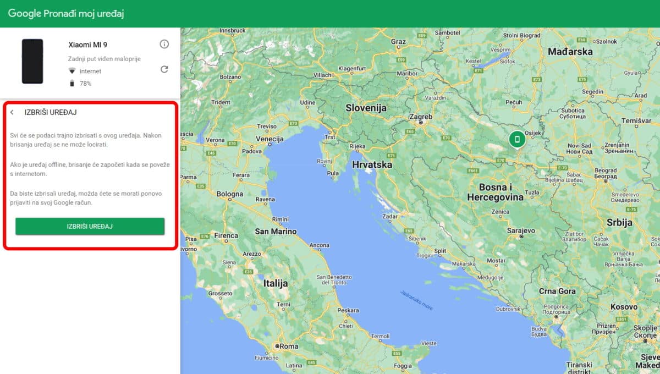Screen dimensions: 660x374
Task: Select the green device marker near Osijek
Action: tap(518, 140)
